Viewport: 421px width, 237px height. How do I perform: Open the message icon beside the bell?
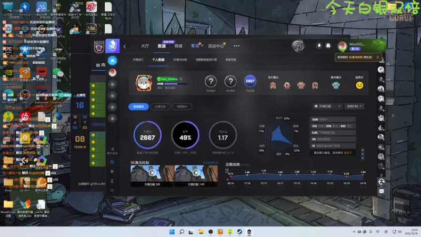pyautogui.click(x=328, y=45)
